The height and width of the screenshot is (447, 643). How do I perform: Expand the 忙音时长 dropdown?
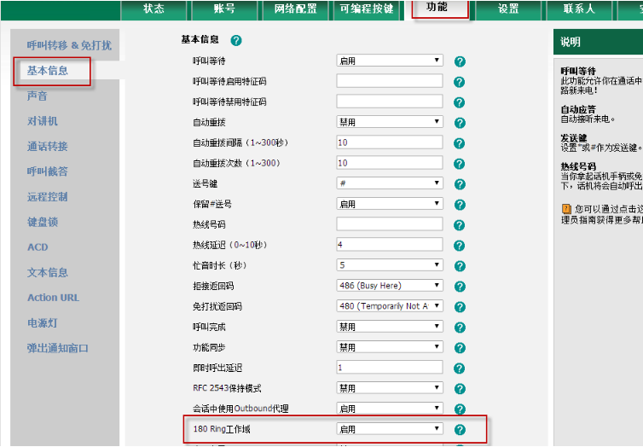pyautogui.click(x=390, y=265)
